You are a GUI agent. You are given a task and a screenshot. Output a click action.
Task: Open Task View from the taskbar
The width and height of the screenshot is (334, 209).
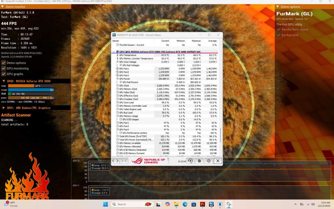click(x=158, y=204)
